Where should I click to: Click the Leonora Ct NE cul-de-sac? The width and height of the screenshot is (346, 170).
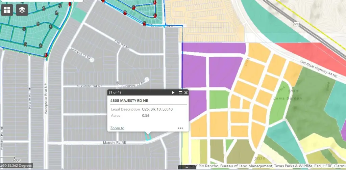click(92, 60)
